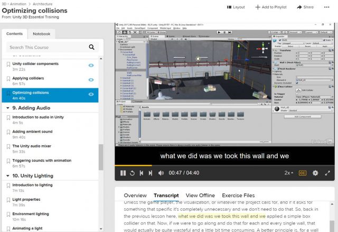Bookmark Animating a light lesson

(x=8, y=228)
